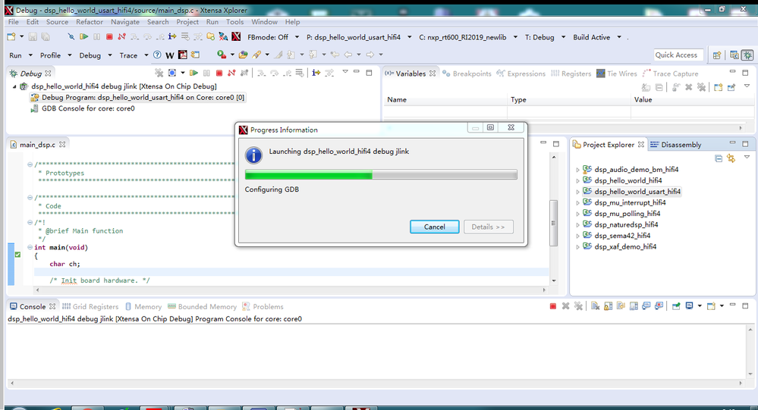Click the instruction stepping mode icon in main toolbar
This screenshot has height=410, width=758.
tap(172, 36)
